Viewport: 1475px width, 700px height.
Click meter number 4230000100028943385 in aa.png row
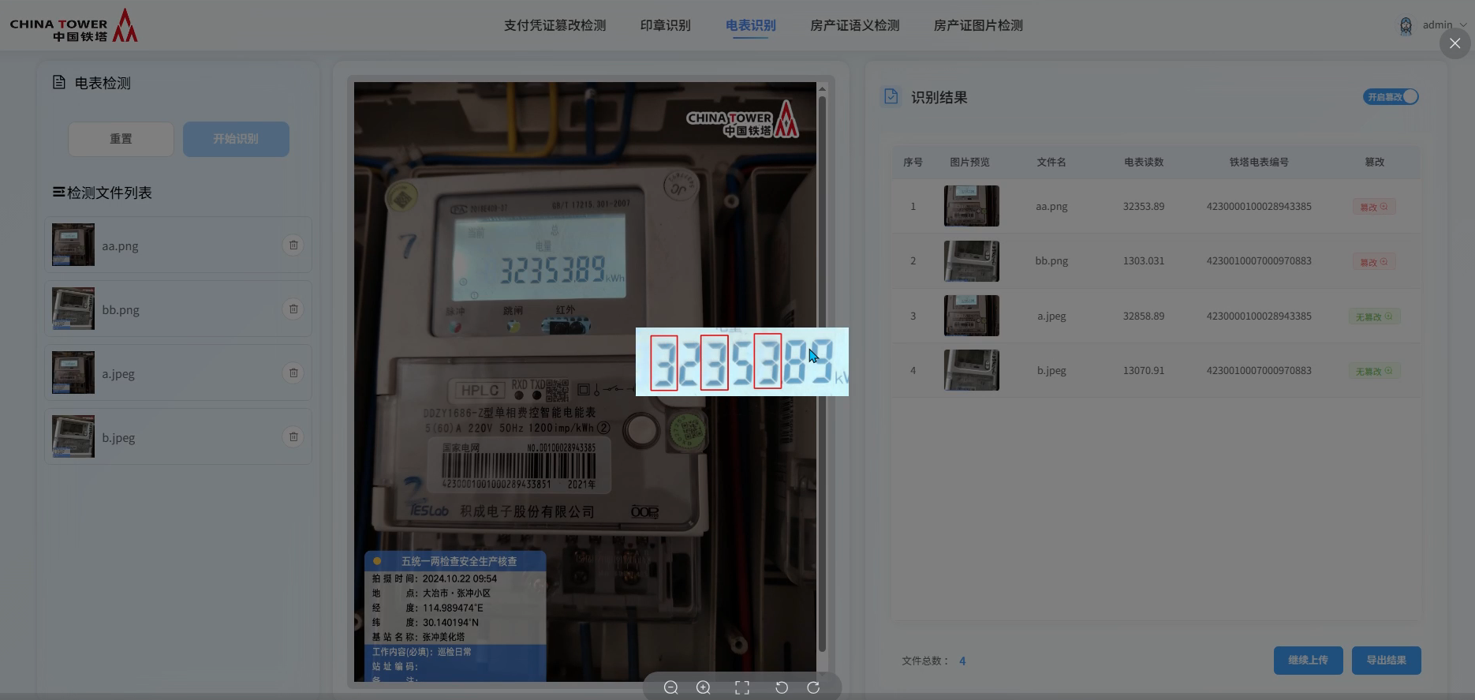click(x=1259, y=207)
